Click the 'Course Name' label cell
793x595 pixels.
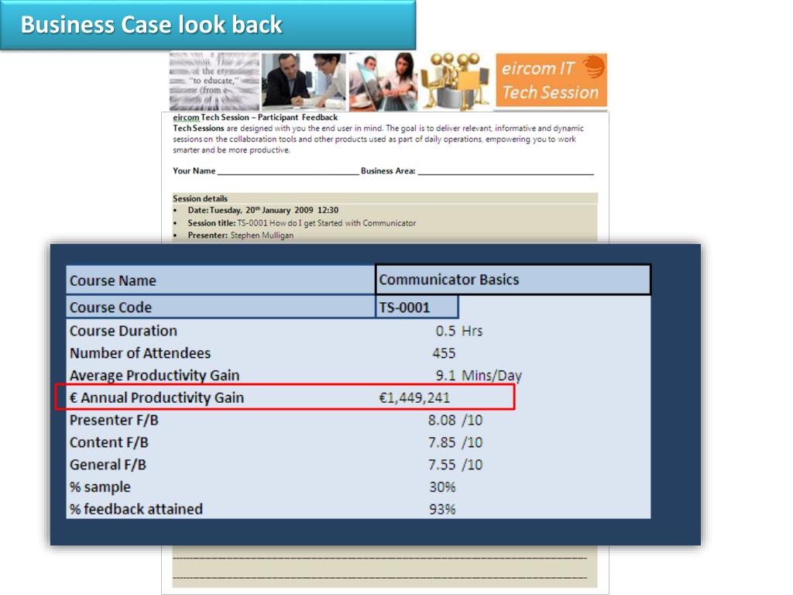pyautogui.click(x=221, y=280)
